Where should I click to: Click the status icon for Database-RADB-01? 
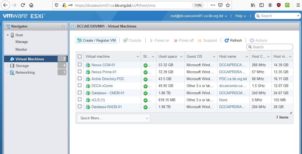click(145, 107)
